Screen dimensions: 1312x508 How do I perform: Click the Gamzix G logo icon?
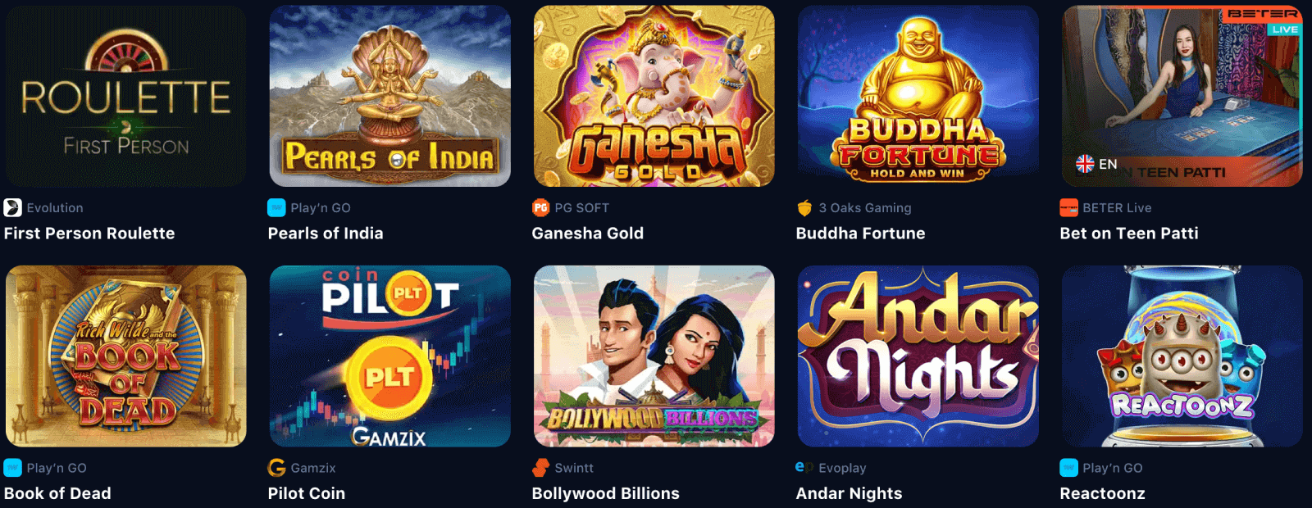[276, 467]
